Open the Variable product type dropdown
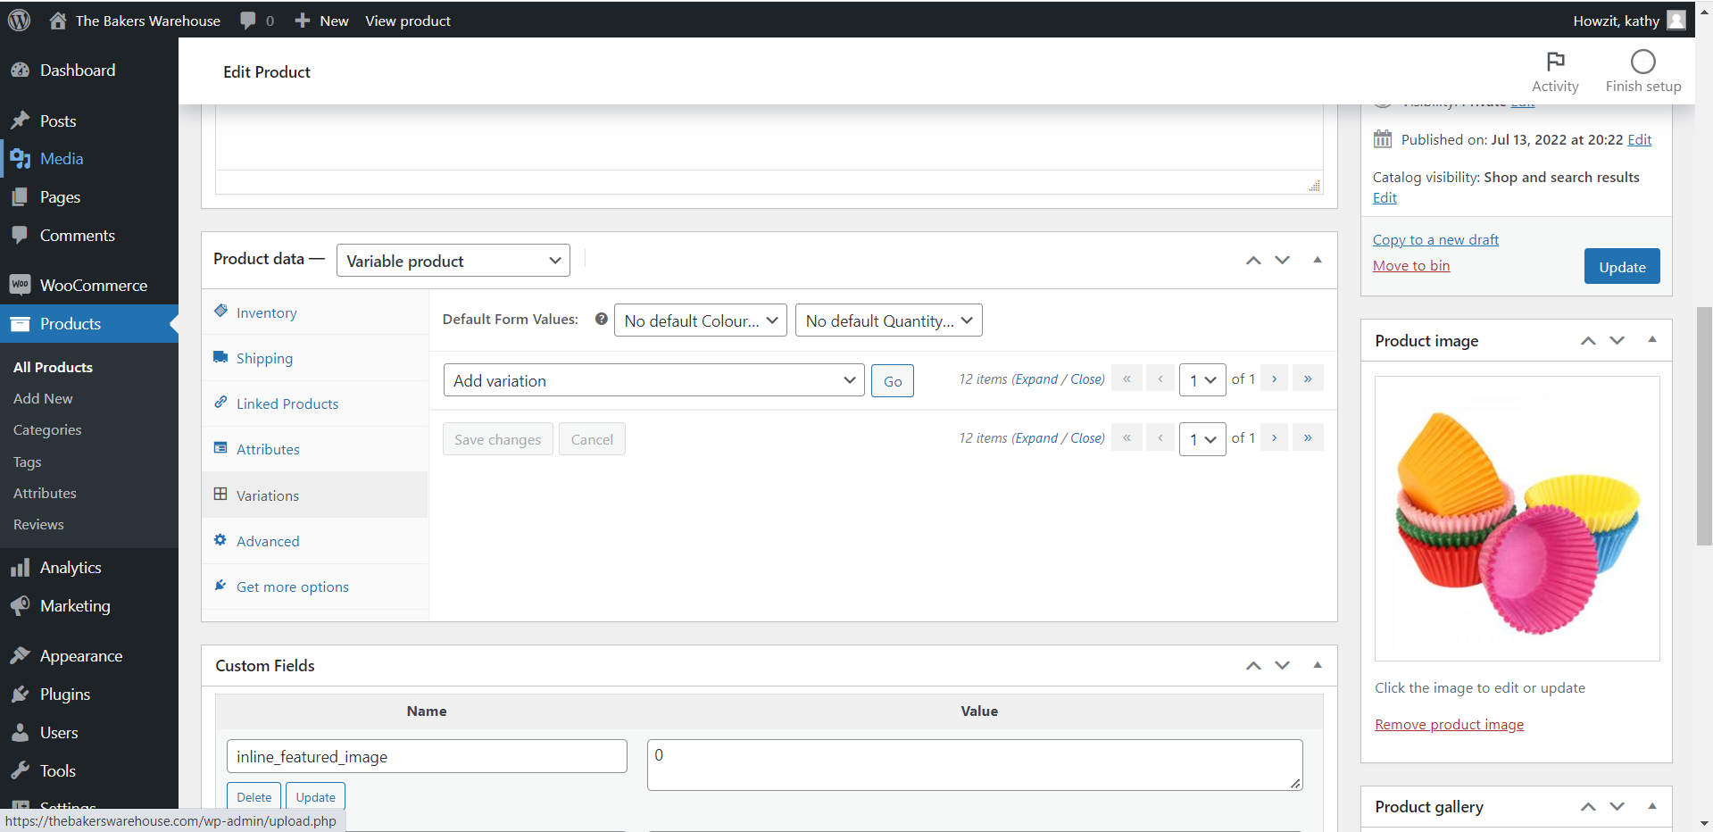Screen dimensions: 1713x832 point(453,261)
